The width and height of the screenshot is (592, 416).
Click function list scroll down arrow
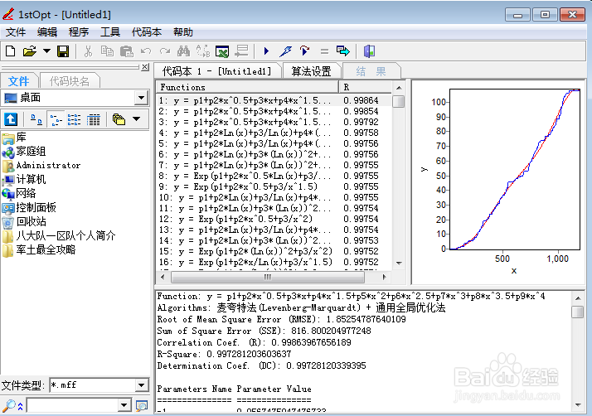[399, 264]
